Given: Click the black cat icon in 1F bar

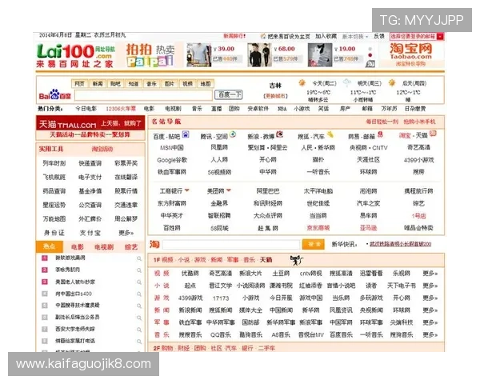Looking at the screenshot, I should click(296, 260).
